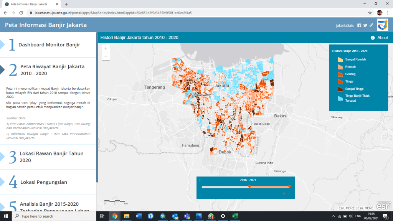Click the Jakarta Satu logo
This screenshot has width=393, height=221.
pyautogui.click(x=383, y=25)
